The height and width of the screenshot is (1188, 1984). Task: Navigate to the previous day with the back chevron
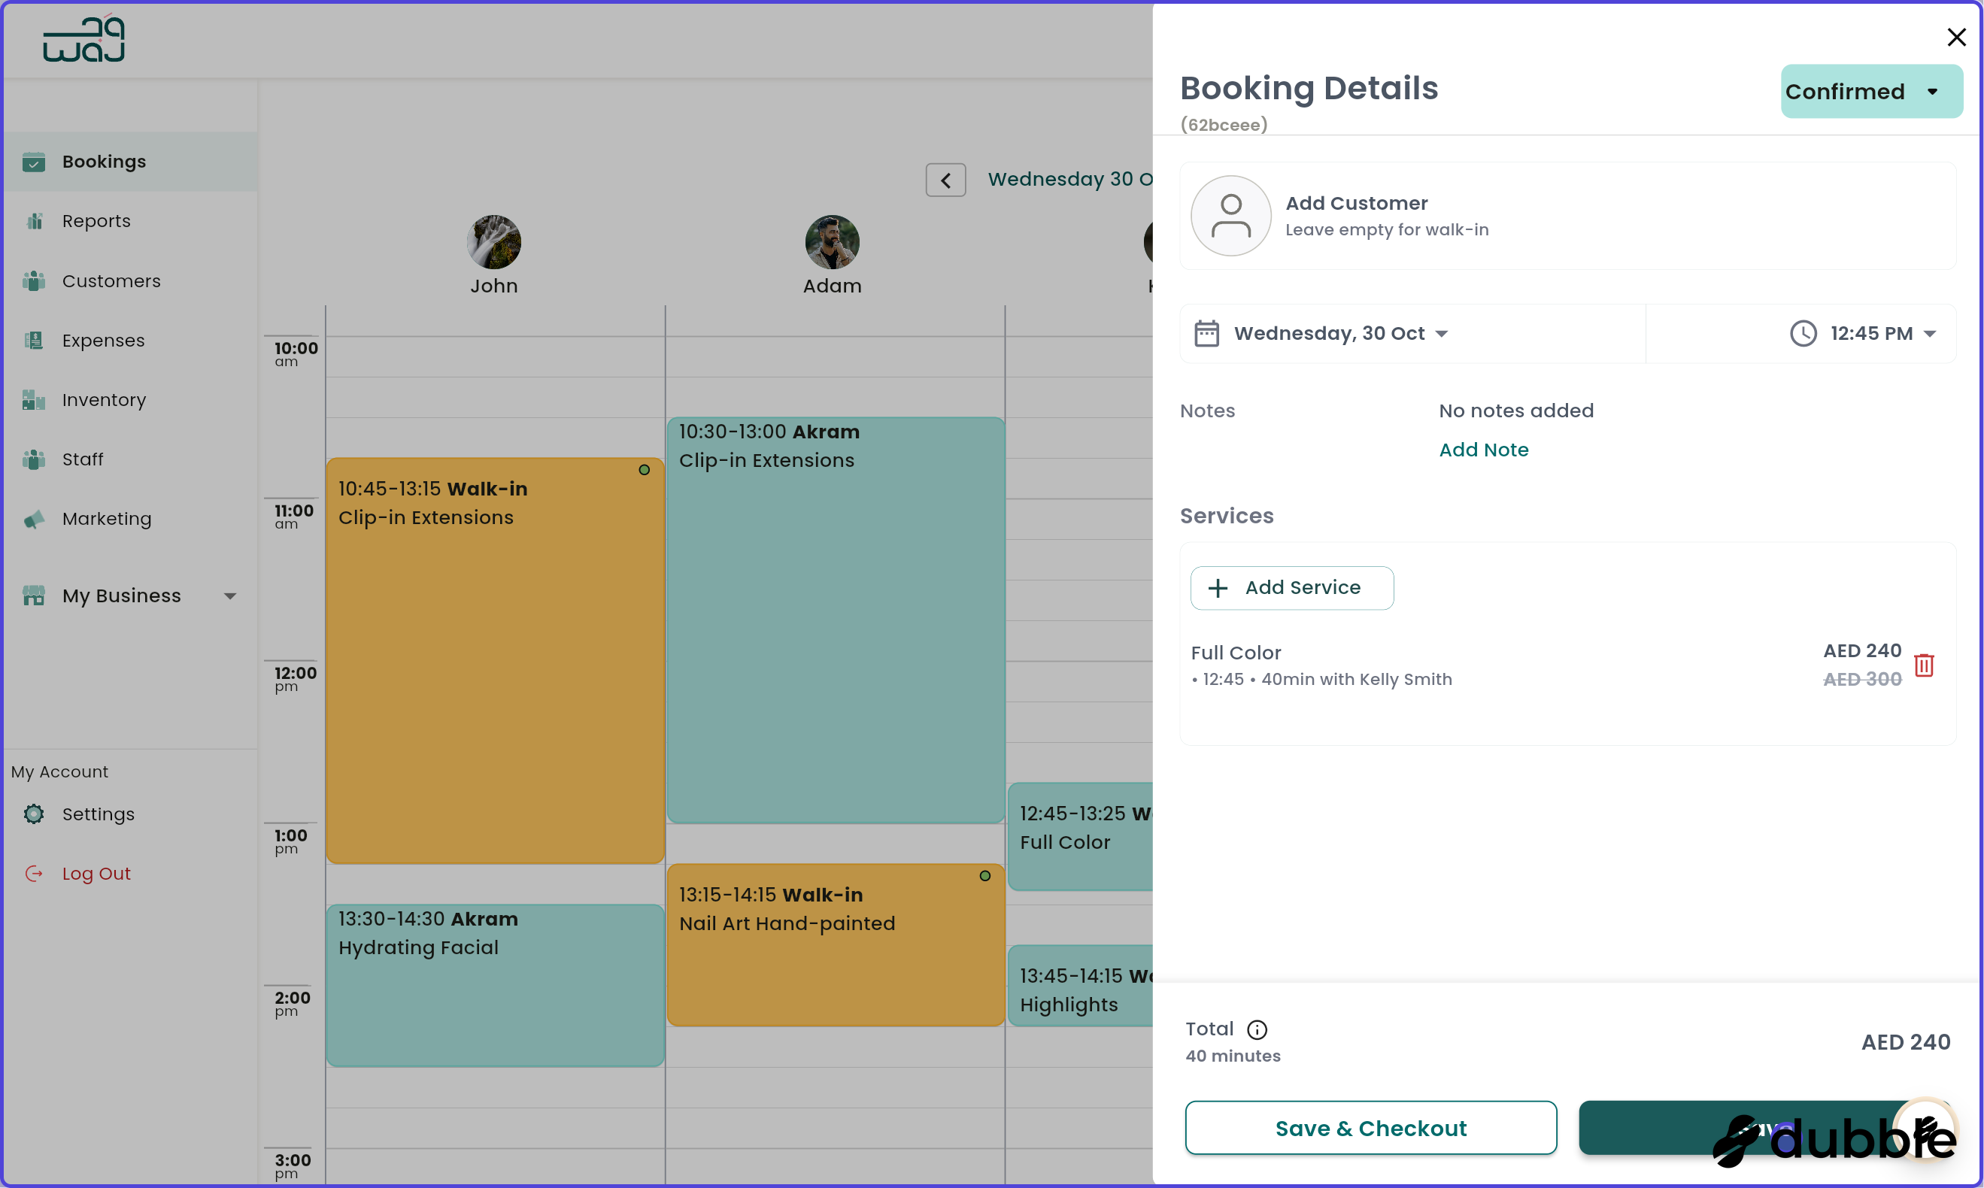pyautogui.click(x=945, y=179)
